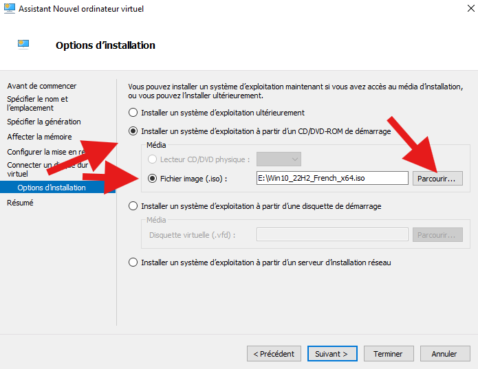Image resolution: width=478 pixels, height=369 pixels.
Task: Click the wizard icon in the title bar
Action: tap(8, 9)
